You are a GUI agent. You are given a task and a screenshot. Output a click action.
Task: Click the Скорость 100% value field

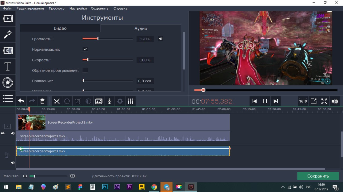(x=145, y=60)
